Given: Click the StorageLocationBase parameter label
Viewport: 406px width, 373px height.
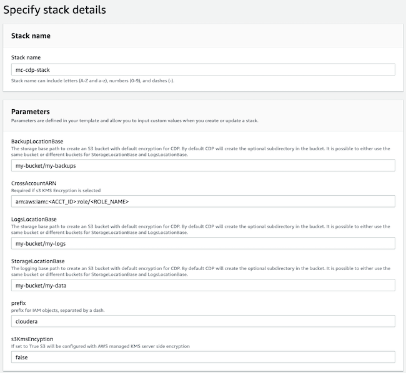Looking at the screenshot, I should click(38, 261).
